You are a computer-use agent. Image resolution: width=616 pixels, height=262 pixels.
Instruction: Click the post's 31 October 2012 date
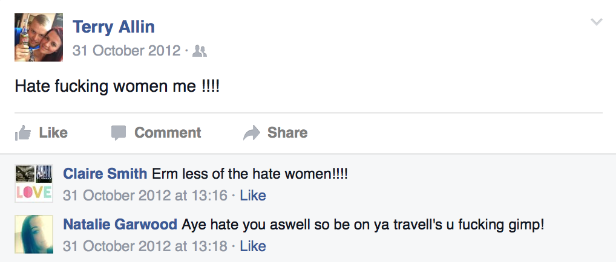click(x=126, y=51)
